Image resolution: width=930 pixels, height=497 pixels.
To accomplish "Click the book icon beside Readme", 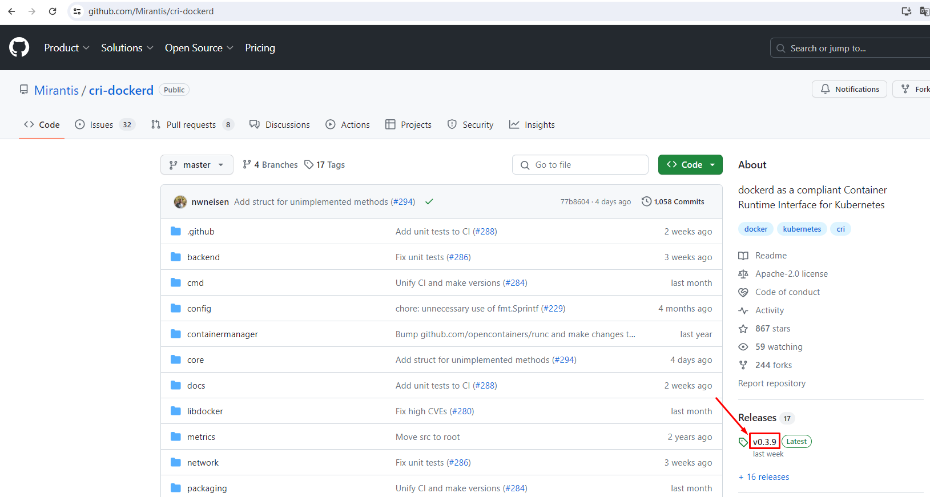I will pos(743,256).
